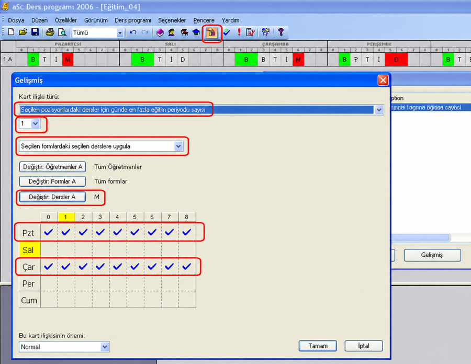Click the undo arrow icon
471x364 pixels.
coord(133,32)
